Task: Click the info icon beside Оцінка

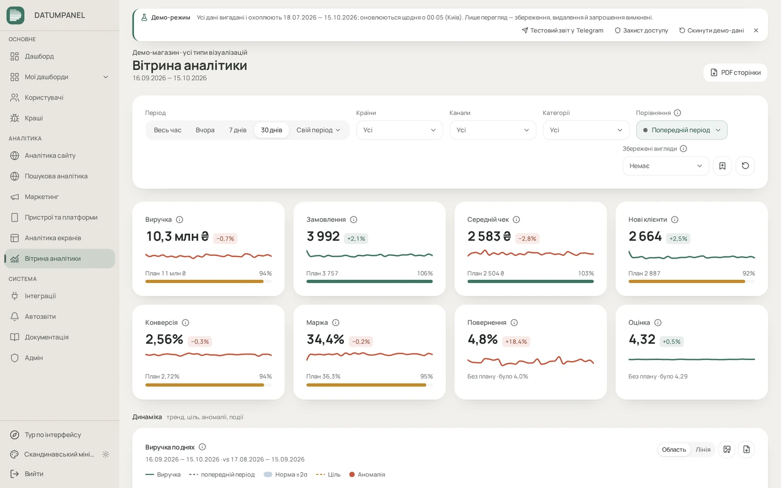Action: pyautogui.click(x=658, y=323)
